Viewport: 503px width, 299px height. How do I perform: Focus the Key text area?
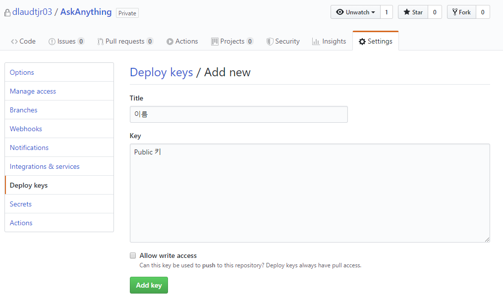310,193
